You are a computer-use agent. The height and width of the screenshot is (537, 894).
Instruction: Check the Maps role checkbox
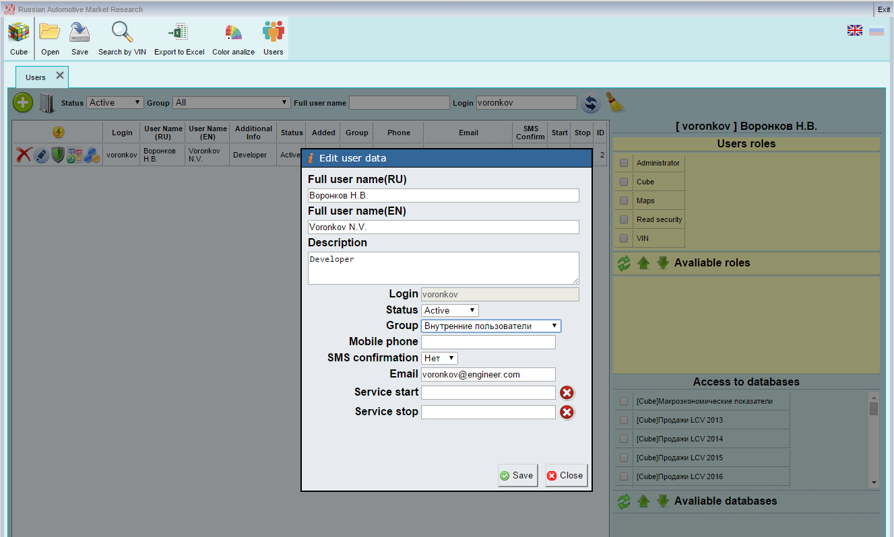point(624,201)
